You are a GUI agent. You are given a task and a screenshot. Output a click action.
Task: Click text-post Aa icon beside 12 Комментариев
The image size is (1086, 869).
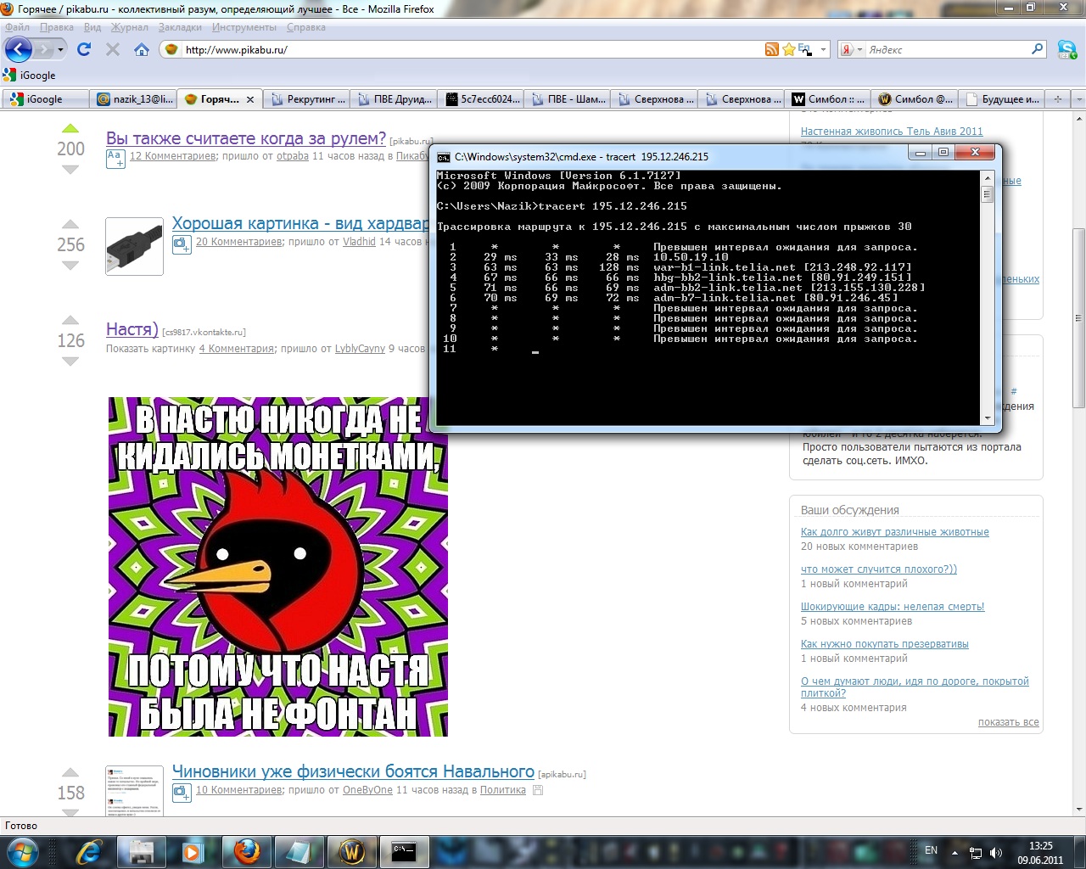click(115, 159)
